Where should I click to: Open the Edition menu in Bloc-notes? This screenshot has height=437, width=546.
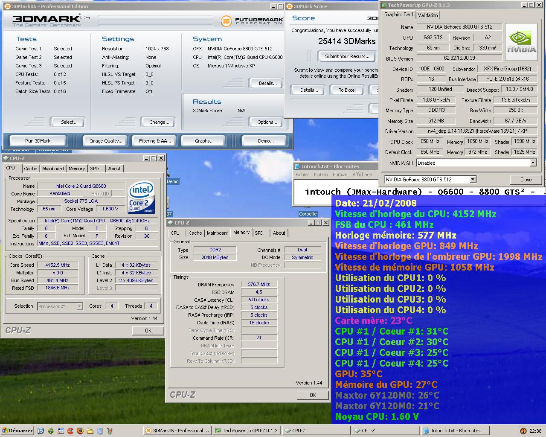tap(321, 175)
